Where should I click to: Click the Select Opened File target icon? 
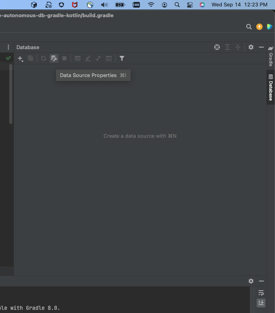coord(217,47)
